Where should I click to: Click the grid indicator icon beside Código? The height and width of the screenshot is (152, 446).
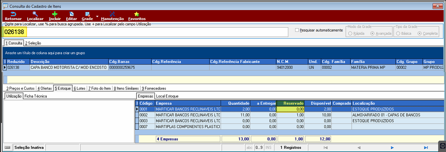[x=137, y=103]
